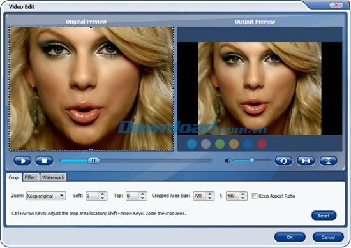The height and width of the screenshot is (248, 351).
Task: Click the pause handle on seek bar
Action: click(x=94, y=161)
